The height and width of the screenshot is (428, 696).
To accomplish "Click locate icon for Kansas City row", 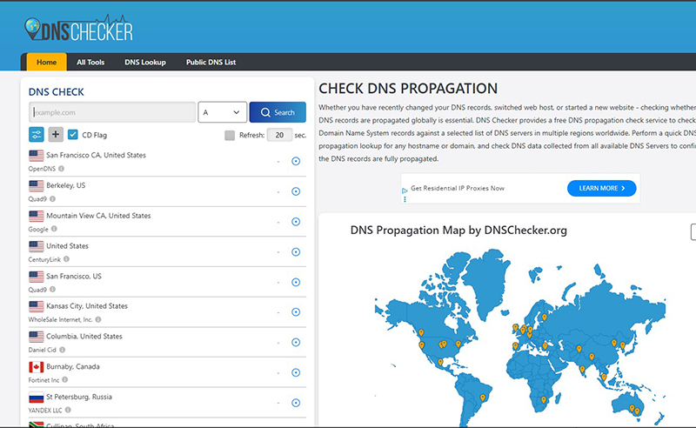I will pos(296,312).
